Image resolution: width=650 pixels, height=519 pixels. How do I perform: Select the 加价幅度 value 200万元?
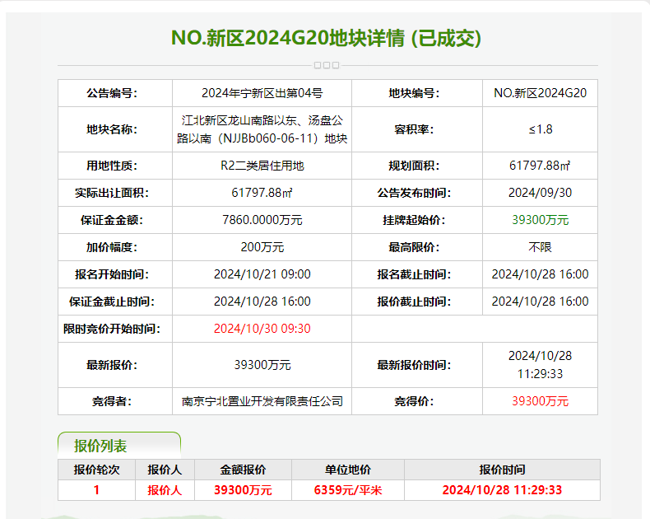tap(262, 247)
